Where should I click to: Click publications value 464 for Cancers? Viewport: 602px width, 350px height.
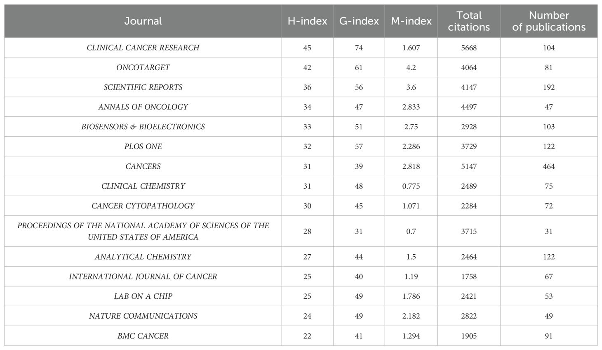[549, 167]
